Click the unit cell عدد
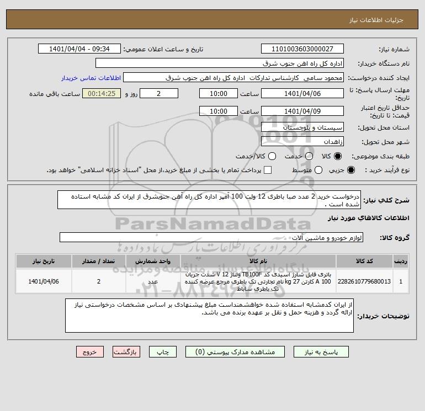The width and height of the screenshot is (425, 411). coord(153,281)
